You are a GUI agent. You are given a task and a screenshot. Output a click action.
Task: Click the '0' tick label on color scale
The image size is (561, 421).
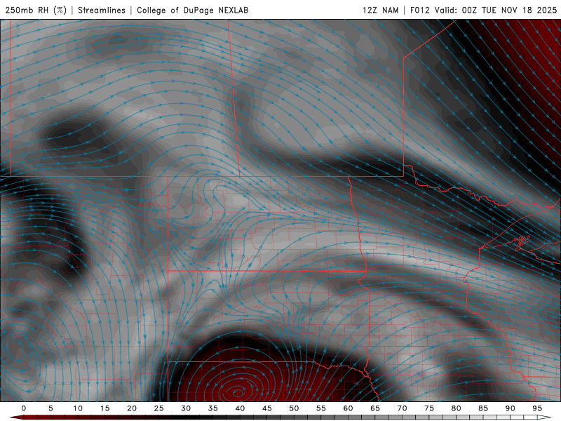[24, 408]
